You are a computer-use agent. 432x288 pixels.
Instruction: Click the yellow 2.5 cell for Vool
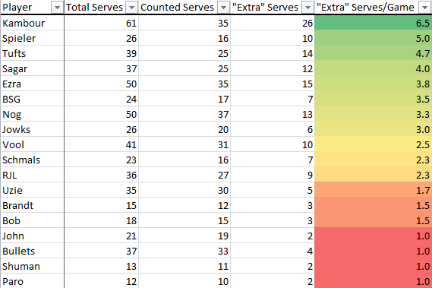pos(373,144)
